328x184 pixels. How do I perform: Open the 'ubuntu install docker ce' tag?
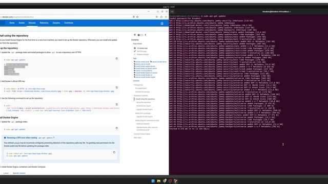click(144, 75)
